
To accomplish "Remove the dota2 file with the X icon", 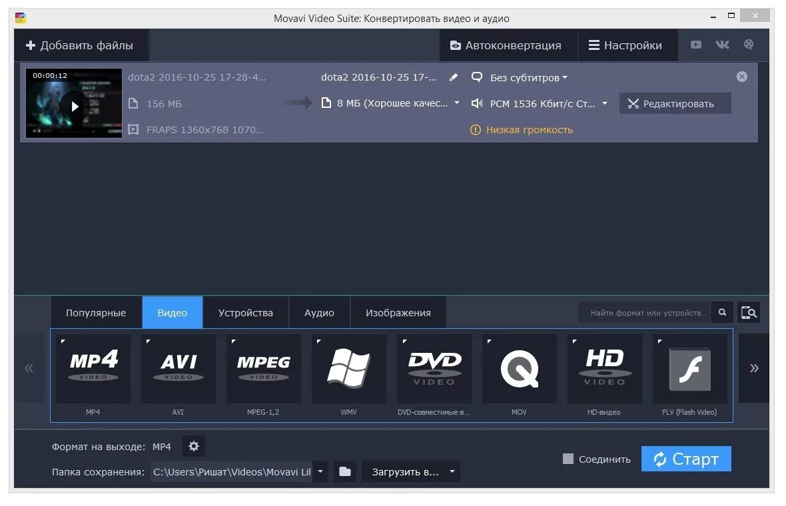I will 742,77.
